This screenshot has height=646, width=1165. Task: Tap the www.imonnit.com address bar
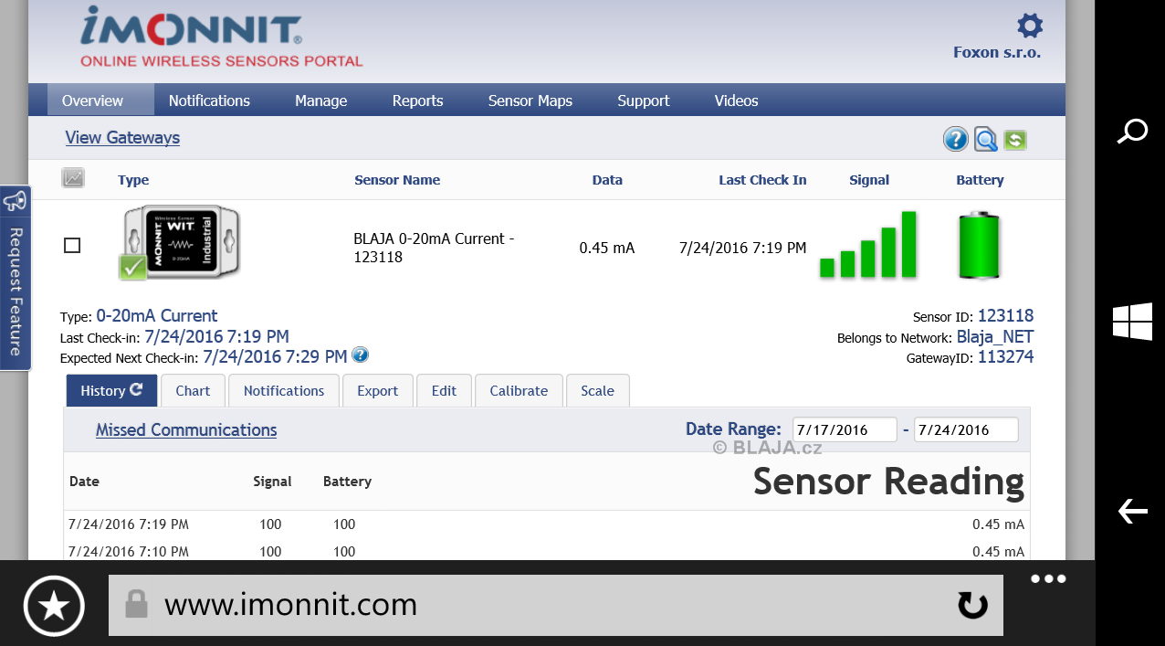click(x=556, y=605)
